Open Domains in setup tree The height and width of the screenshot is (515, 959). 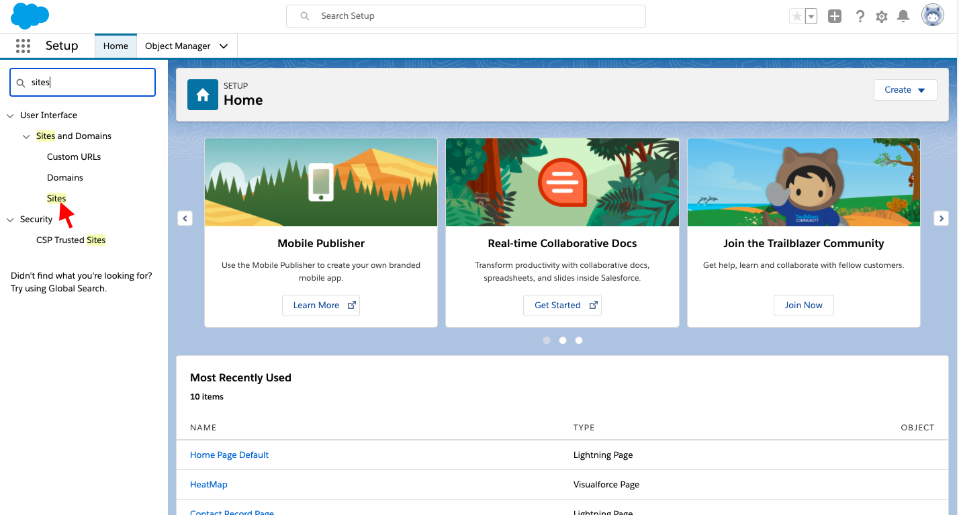pyautogui.click(x=65, y=178)
